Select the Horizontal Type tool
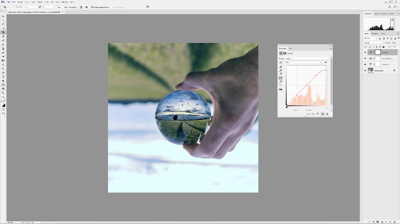 click(x=3, y=77)
